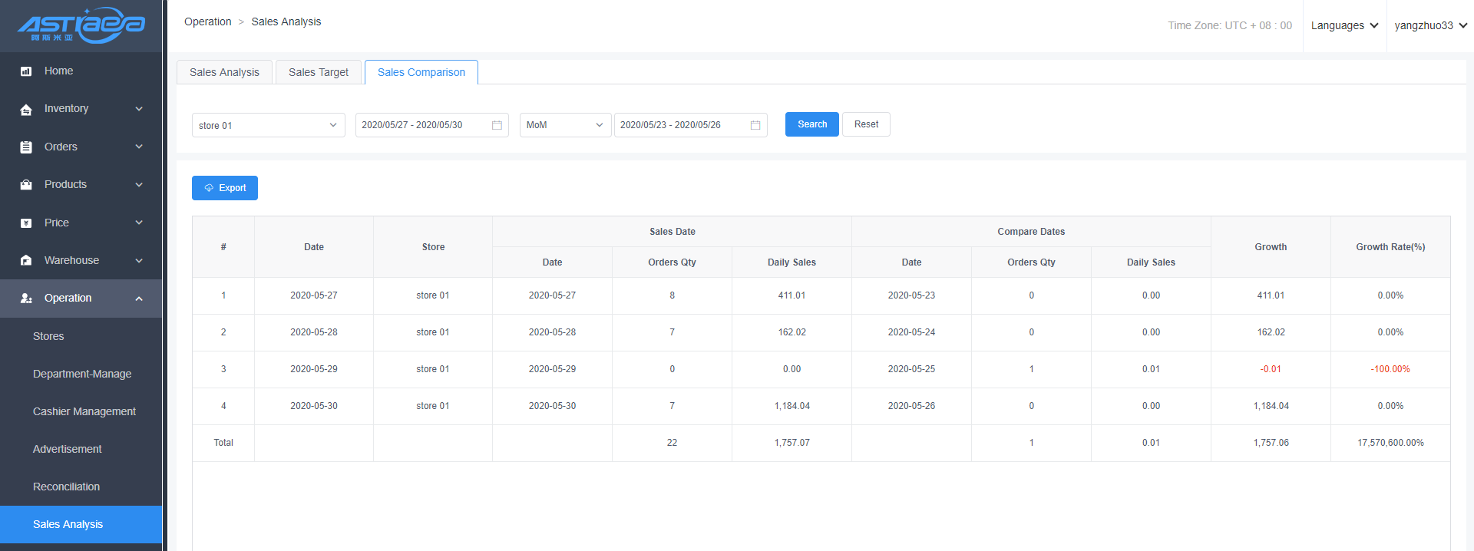Switch to the Sales Target tab
1474x551 pixels.
click(x=318, y=72)
